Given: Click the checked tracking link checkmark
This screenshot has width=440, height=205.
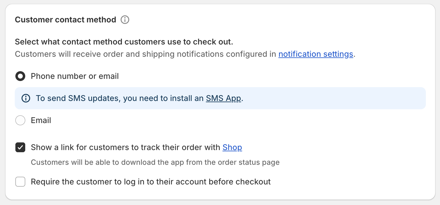Looking at the screenshot, I should coord(20,147).
